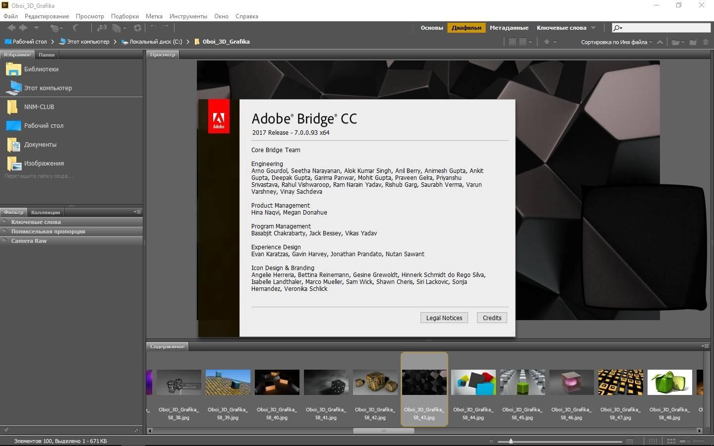
Task: Switch to the Фильтр tab
Action: click(x=14, y=212)
